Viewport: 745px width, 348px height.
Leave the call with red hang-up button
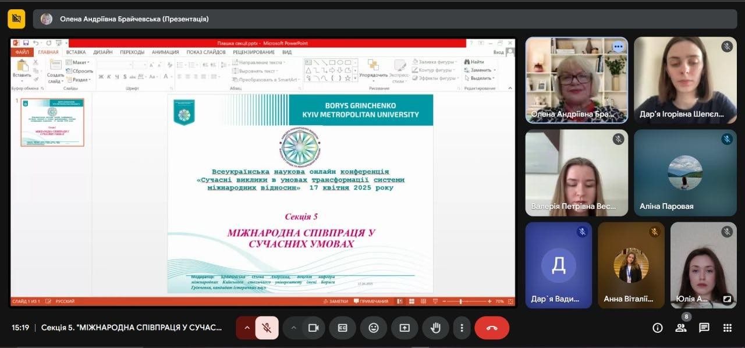[492, 328]
